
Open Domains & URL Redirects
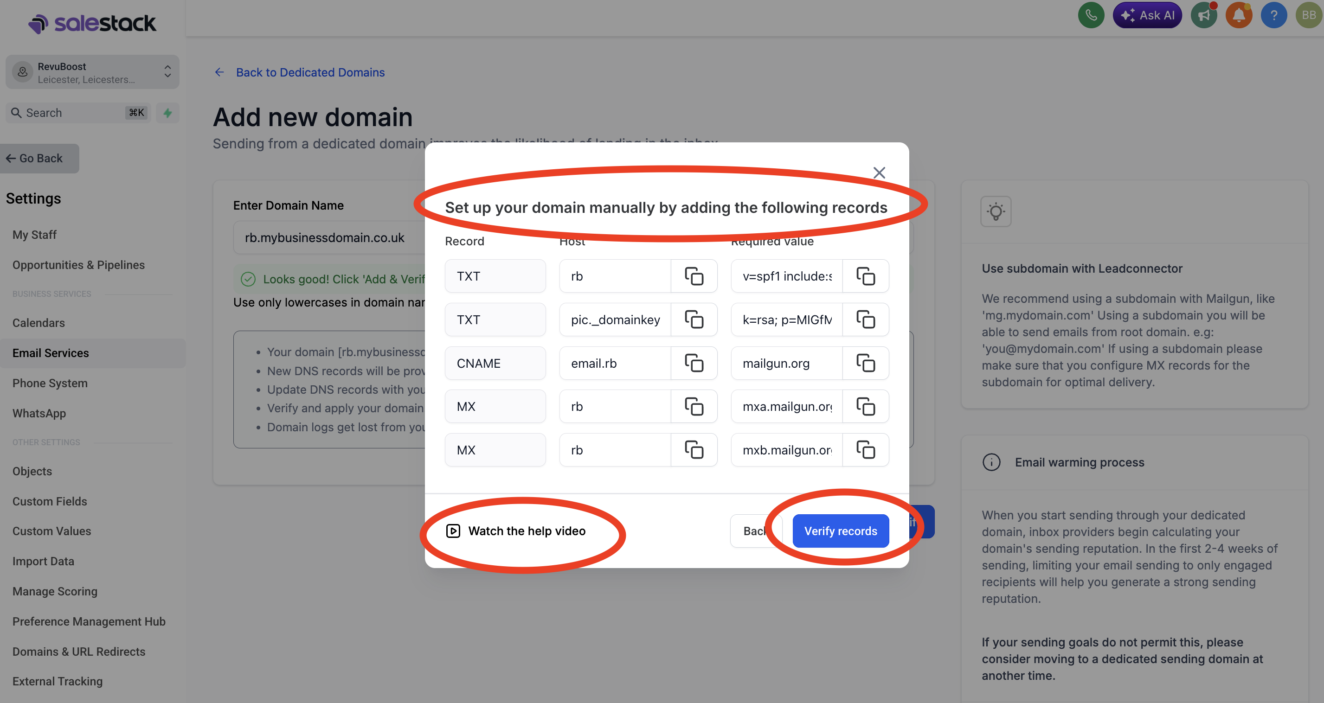(79, 652)
